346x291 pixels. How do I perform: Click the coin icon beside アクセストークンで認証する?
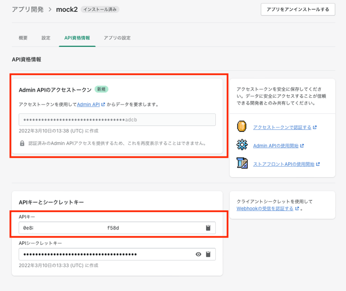point(242,126)
